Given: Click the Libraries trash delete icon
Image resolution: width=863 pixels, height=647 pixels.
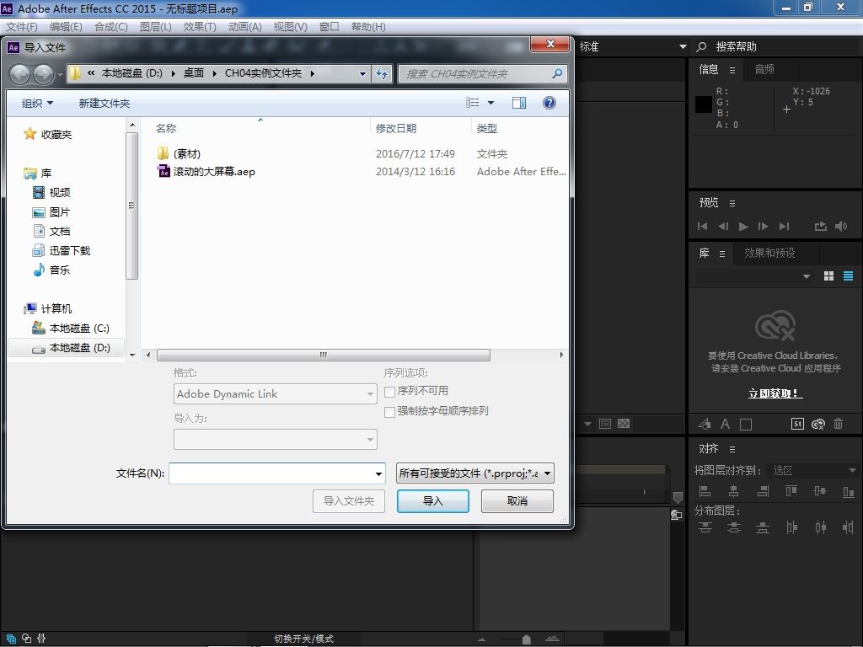Looking at the screenshot, I should pyautogui.click(x=839, y=424).
